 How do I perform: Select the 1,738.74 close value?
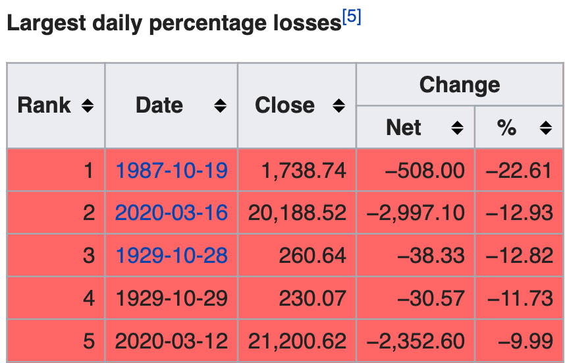(x=304, y=171)
